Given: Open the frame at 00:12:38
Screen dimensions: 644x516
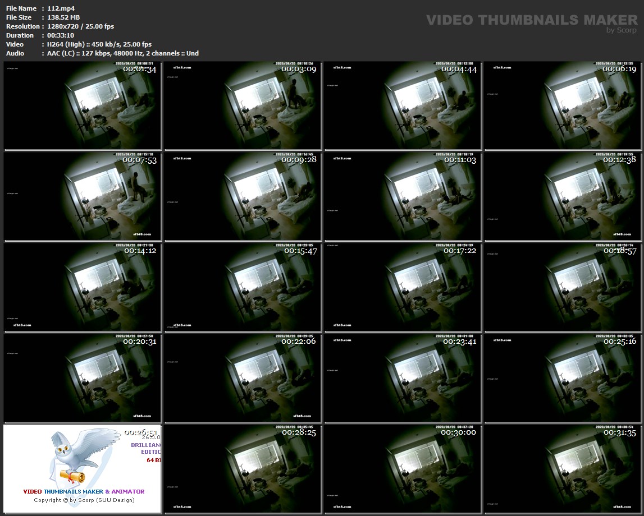Looking at the screenshot, I should pyautogui.click(x=563, y=196).
